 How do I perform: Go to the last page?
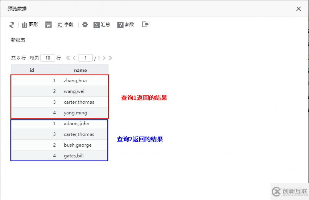point(110,58)
